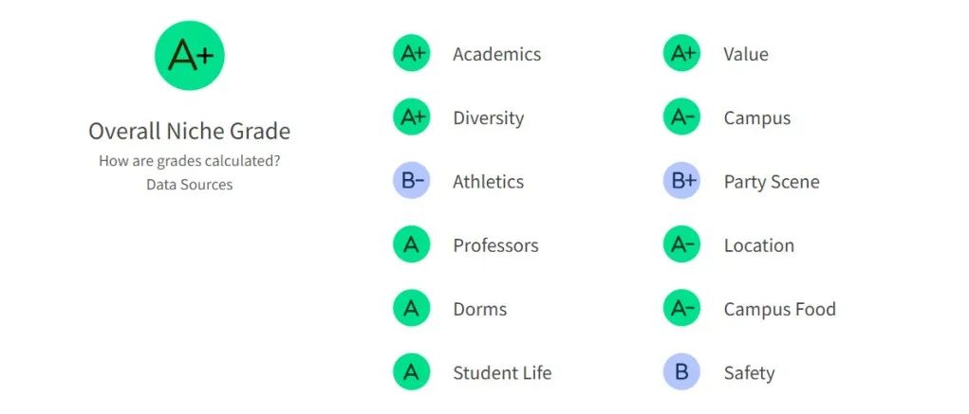The height and width of the screenshot is (414, 969).
Task: Open the Academics category label
Action: click(497, 54)
